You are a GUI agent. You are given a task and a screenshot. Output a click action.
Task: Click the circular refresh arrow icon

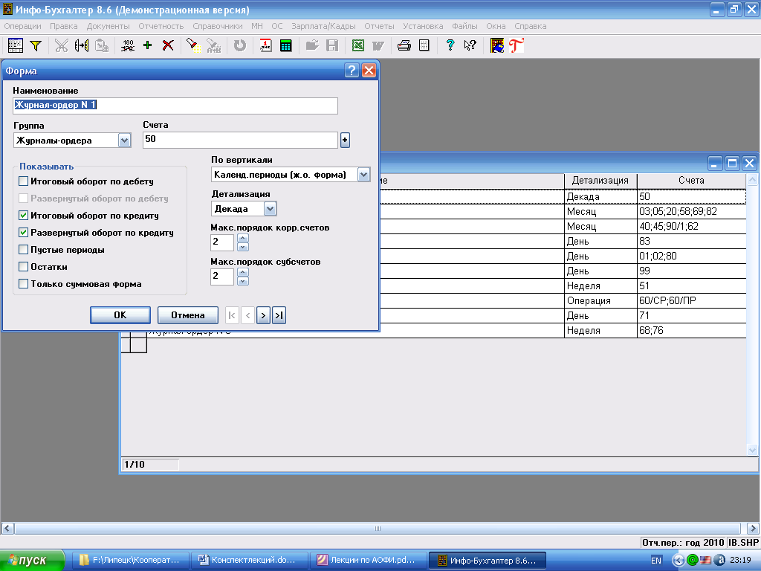240,45
